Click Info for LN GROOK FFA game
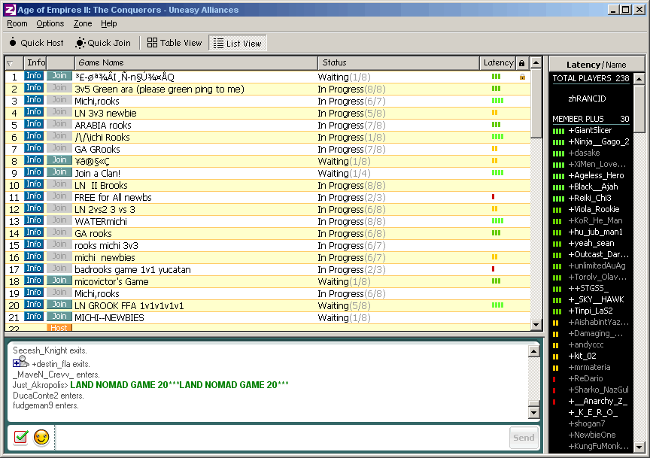This screenshot has height=458, width=650. [34, 305]
